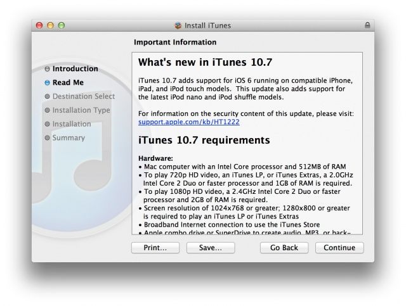Click the Continue button
This screenshot has height=306, width=406.
click(339, 248)
